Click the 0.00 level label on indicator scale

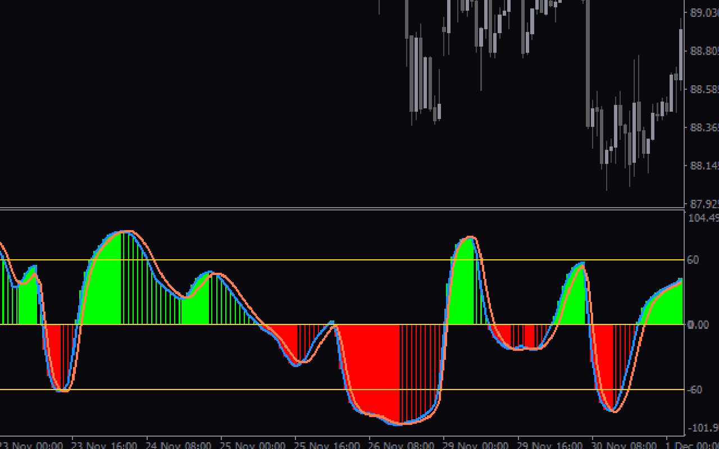point(698,324)
